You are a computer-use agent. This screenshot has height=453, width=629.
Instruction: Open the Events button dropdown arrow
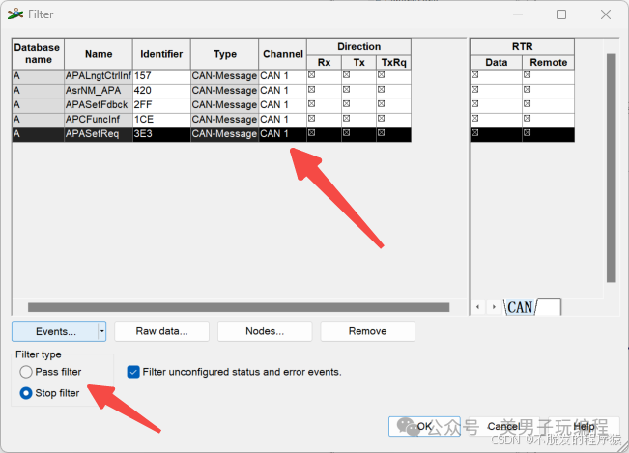click(101, 331)
